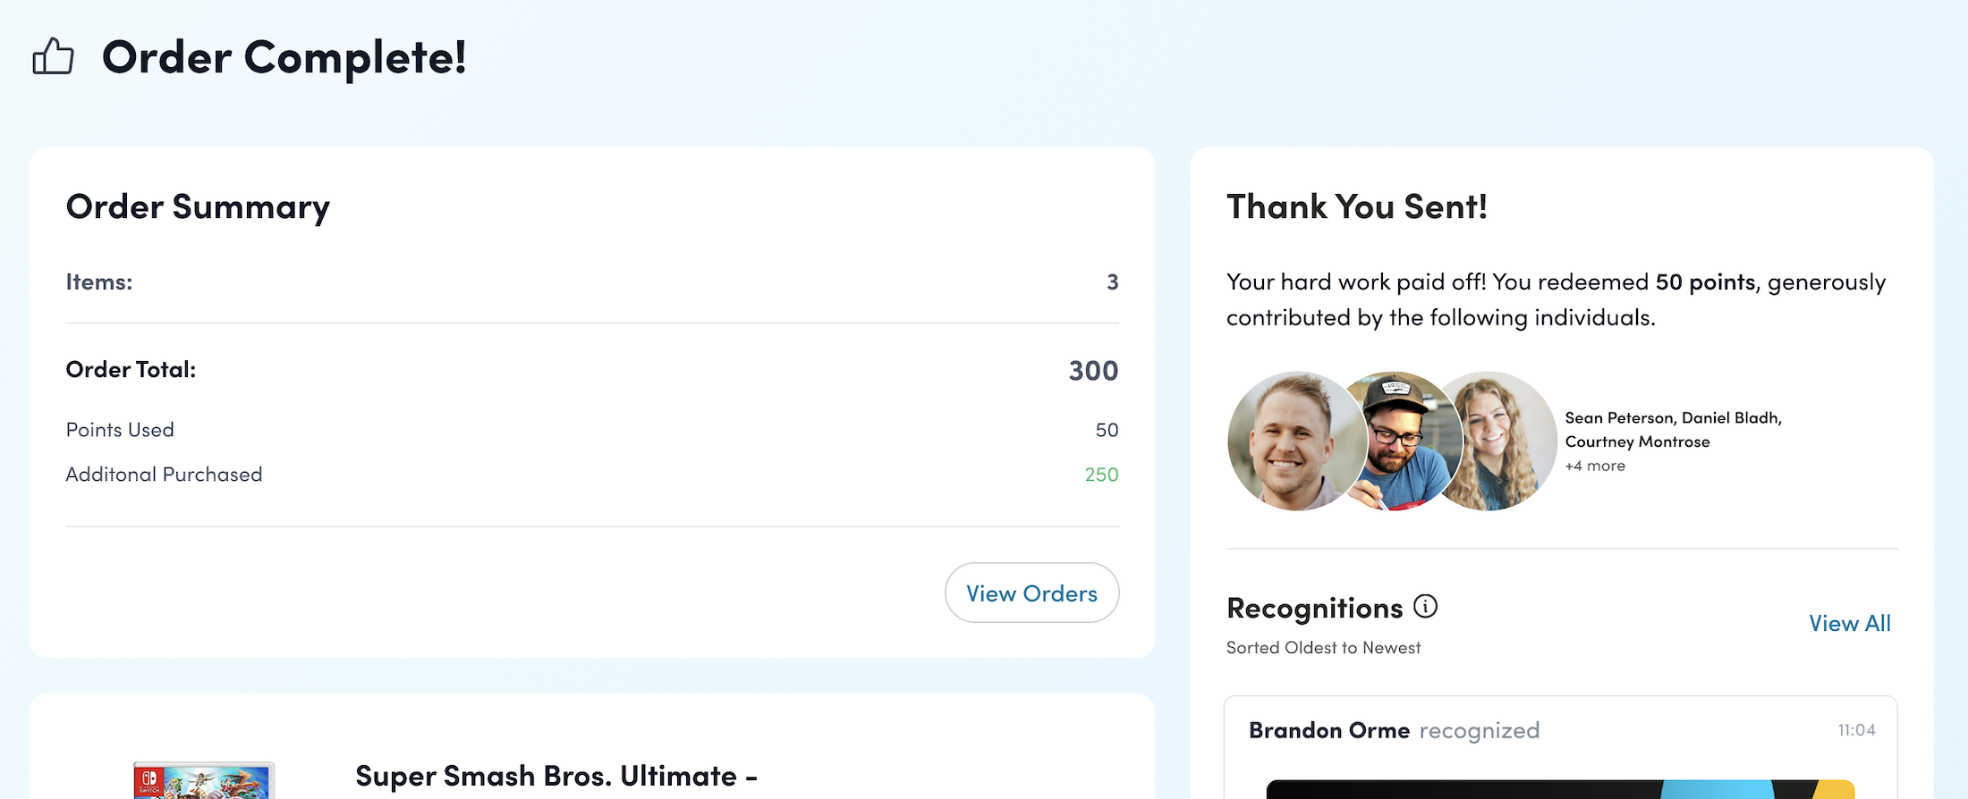Expand the +4 more contributors text

[1595, 466]
